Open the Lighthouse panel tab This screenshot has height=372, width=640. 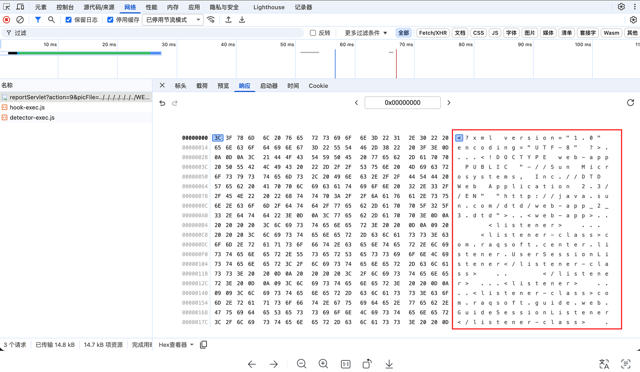coord(269,7)
